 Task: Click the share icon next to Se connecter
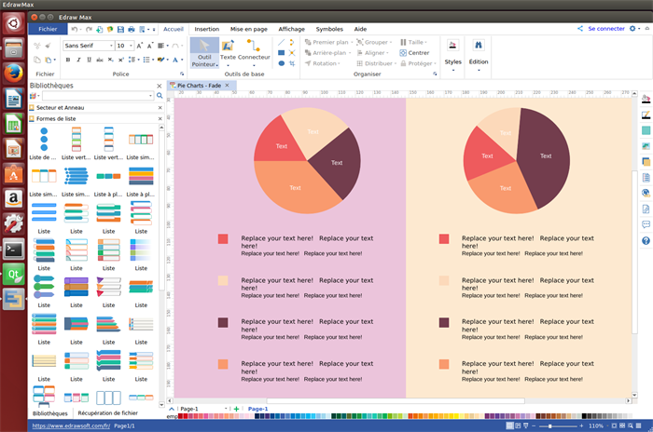click(580, 29)
